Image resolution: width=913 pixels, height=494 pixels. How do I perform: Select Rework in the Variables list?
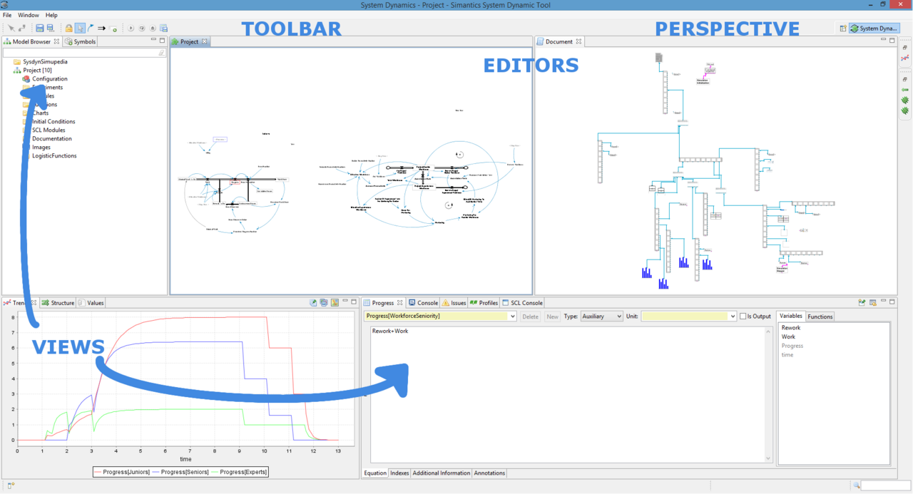pyautogui.click(x=791, y=328)
